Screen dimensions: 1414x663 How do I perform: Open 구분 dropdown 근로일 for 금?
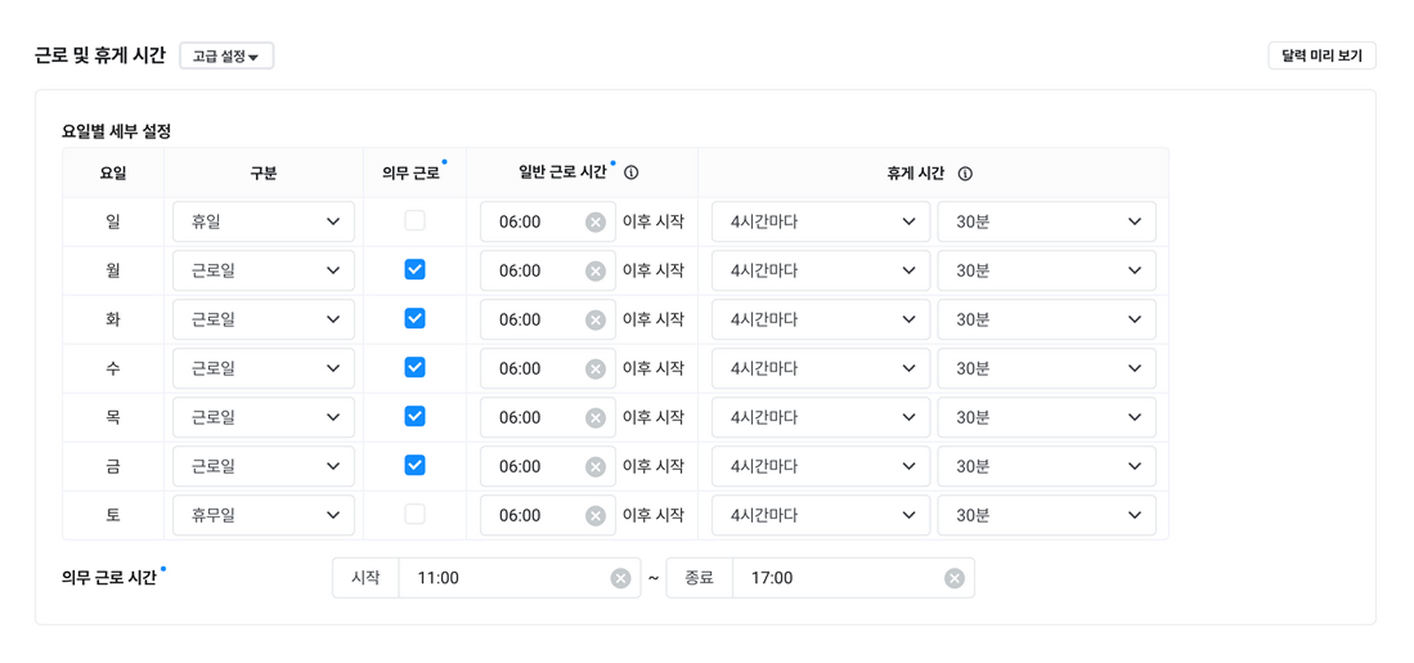point(263,466)
